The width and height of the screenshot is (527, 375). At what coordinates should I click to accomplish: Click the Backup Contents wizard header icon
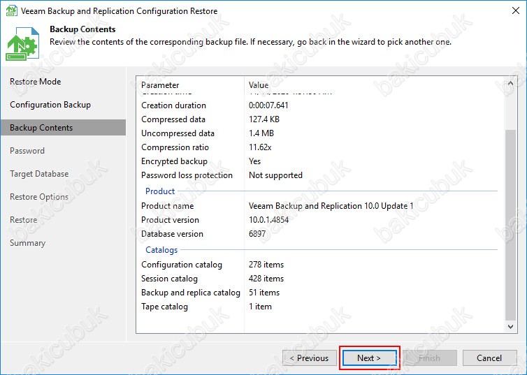pyautogui.click(x=22, y=43)
